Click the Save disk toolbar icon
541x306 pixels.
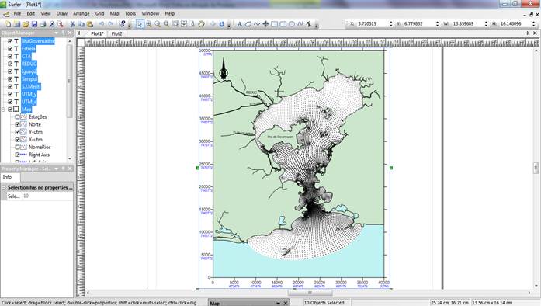coord(34,24)
